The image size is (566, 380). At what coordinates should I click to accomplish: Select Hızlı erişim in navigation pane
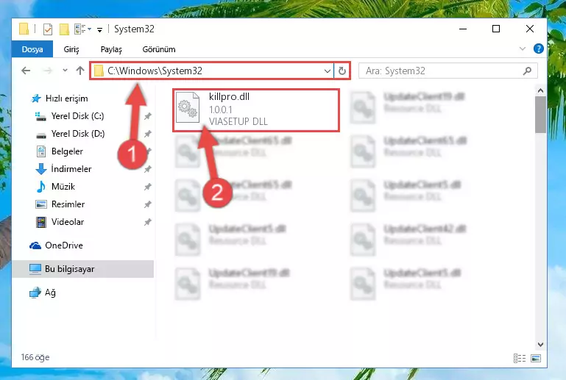coord(67,98)
